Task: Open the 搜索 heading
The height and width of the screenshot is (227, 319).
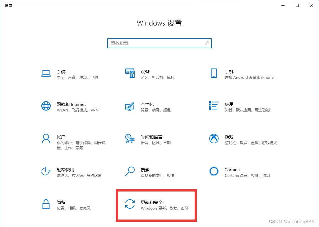Action: click(x=145, y=170)
